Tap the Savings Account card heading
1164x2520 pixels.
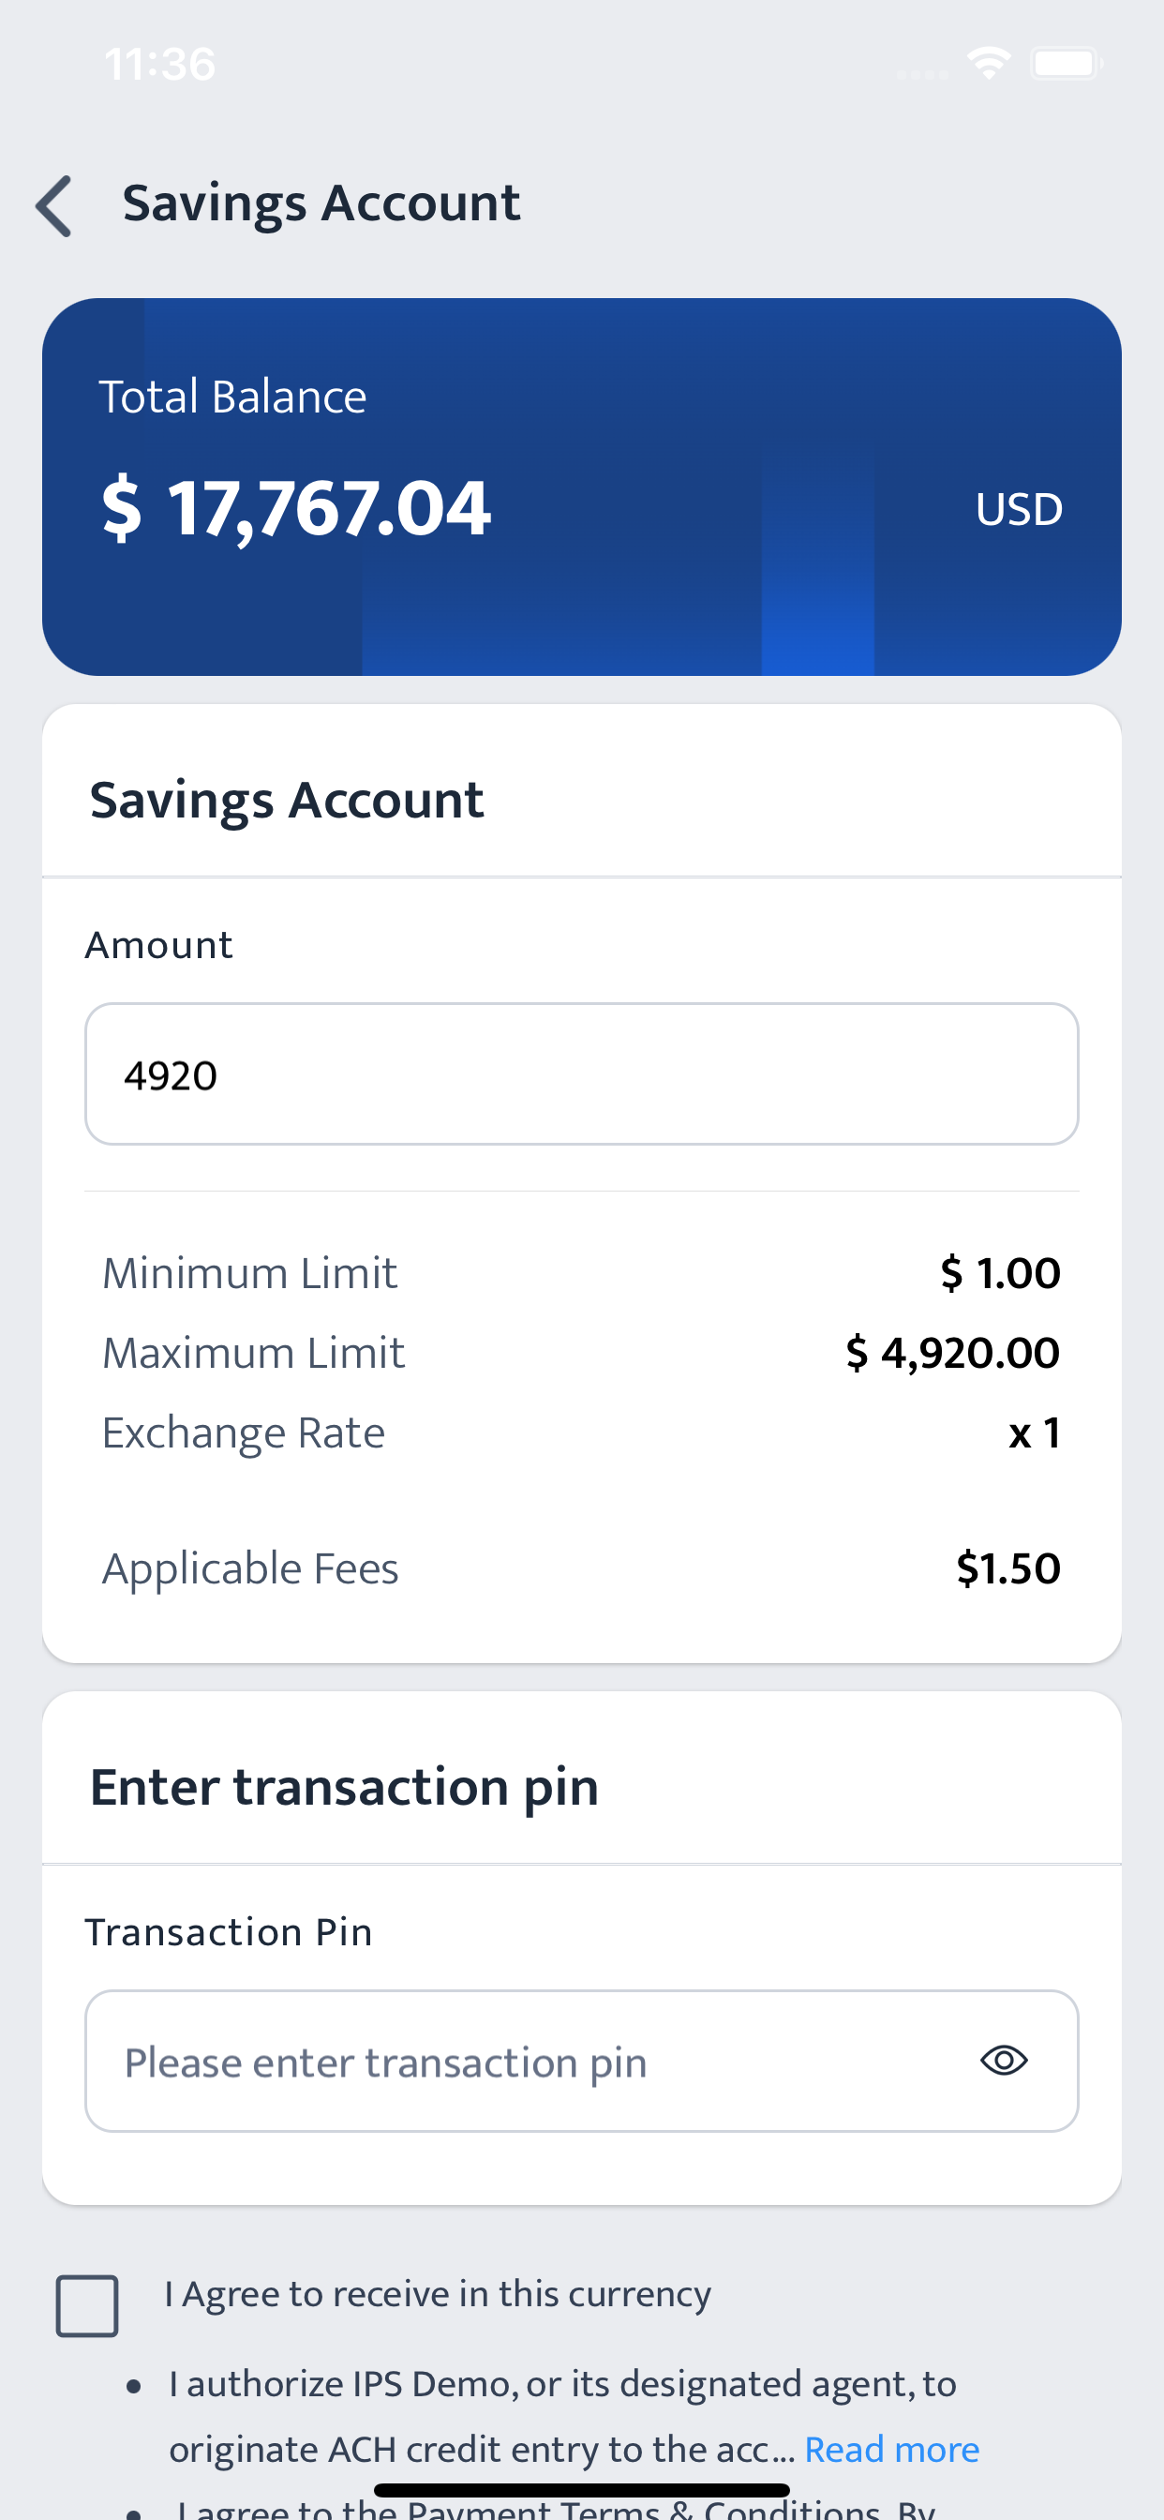287,801
